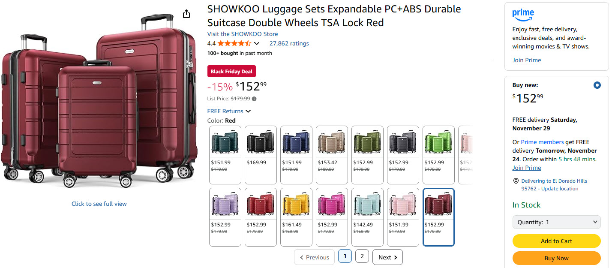Click the Previous page button
612x268 pixels.
314,257
